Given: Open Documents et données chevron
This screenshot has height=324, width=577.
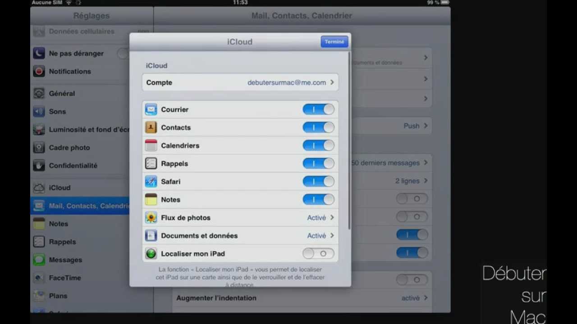Looking at the screenshot, I should [x=332, y=235].
